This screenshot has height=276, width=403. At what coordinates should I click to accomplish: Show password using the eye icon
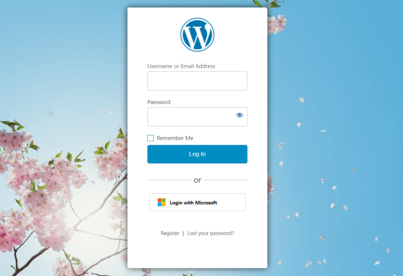tap(240, 115)
